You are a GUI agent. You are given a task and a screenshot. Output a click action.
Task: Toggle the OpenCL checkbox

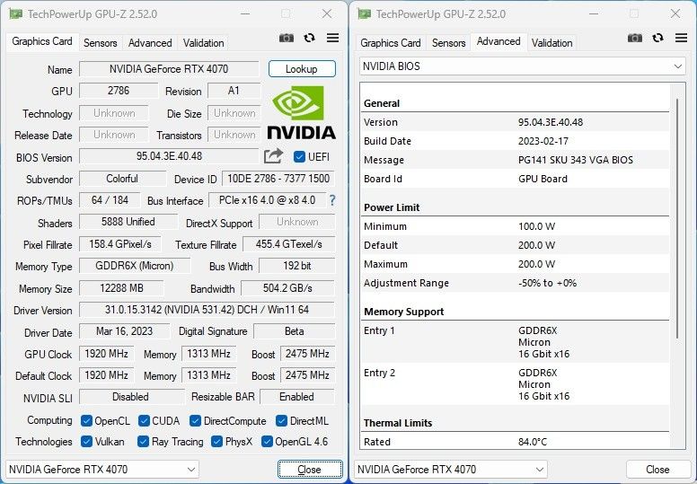(x=87, y=420)
